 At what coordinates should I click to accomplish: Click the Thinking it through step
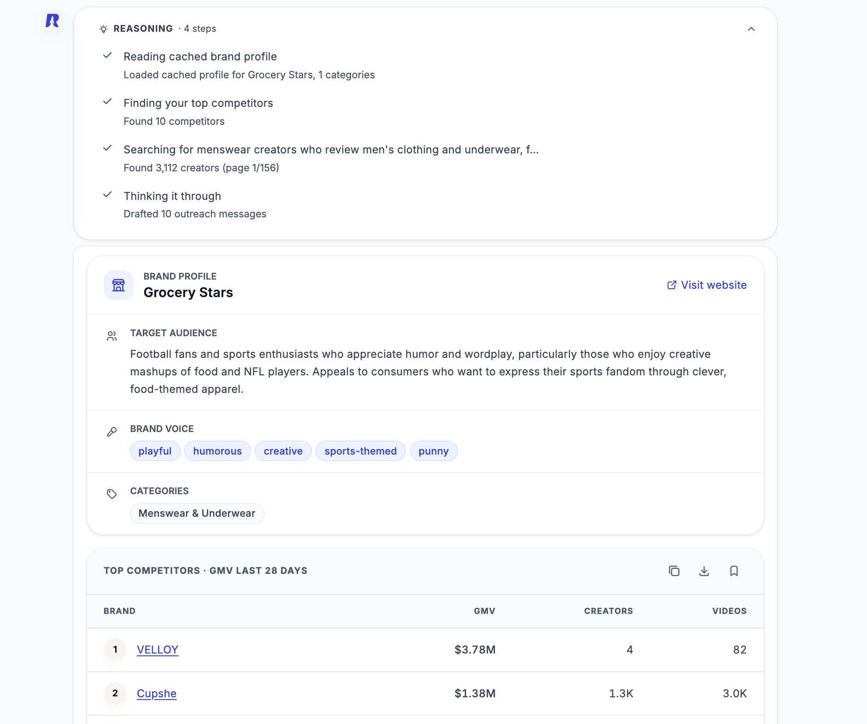point(172,196)
